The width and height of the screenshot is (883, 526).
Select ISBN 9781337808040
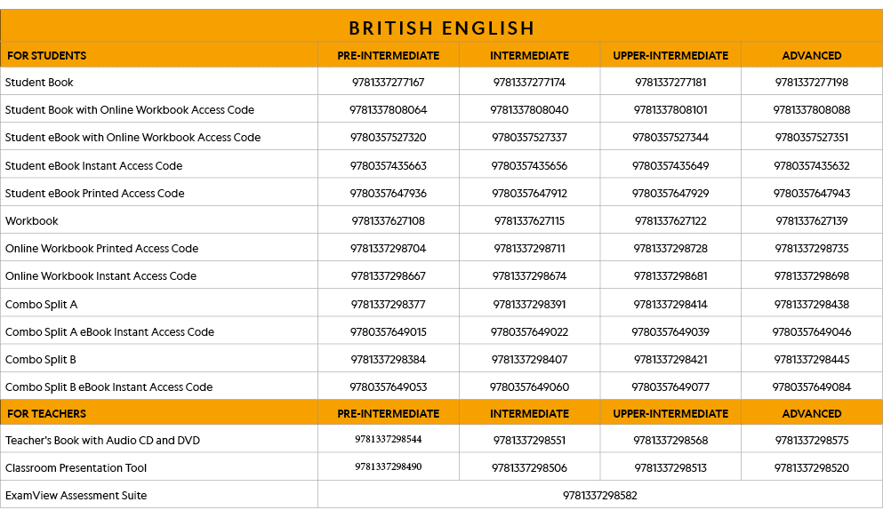click(x=529, y=110)
